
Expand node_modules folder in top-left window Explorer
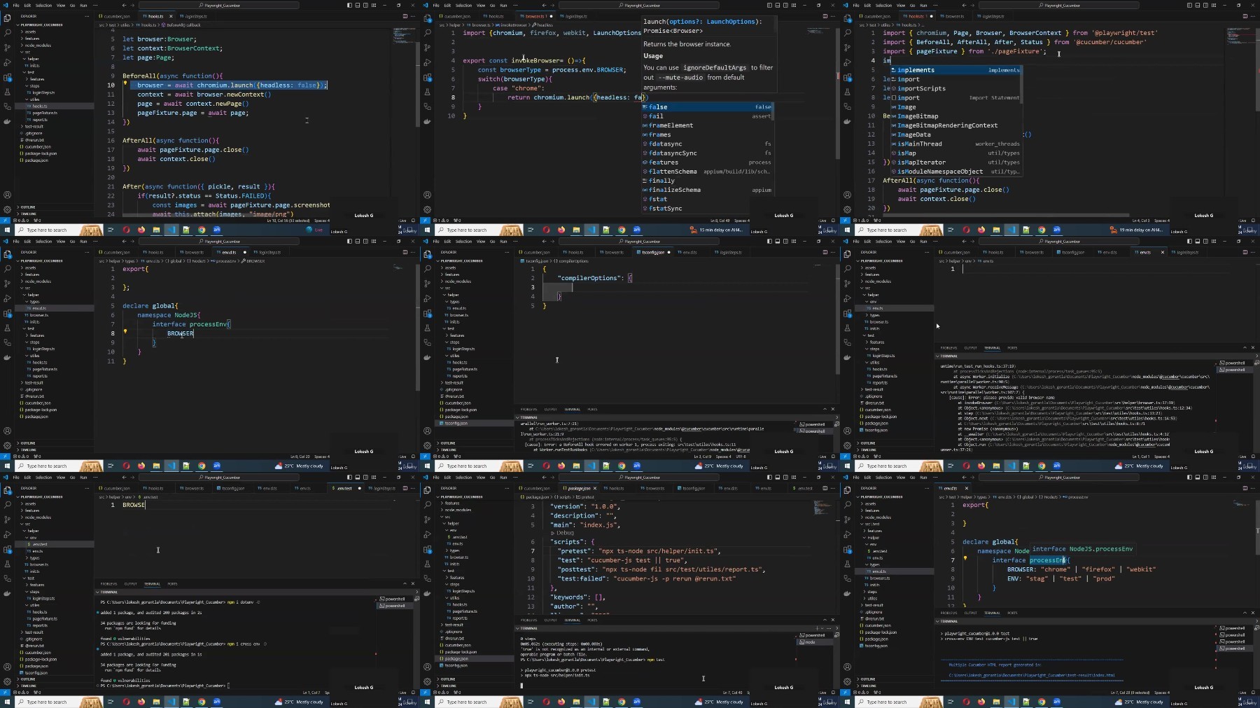point(54,46)
